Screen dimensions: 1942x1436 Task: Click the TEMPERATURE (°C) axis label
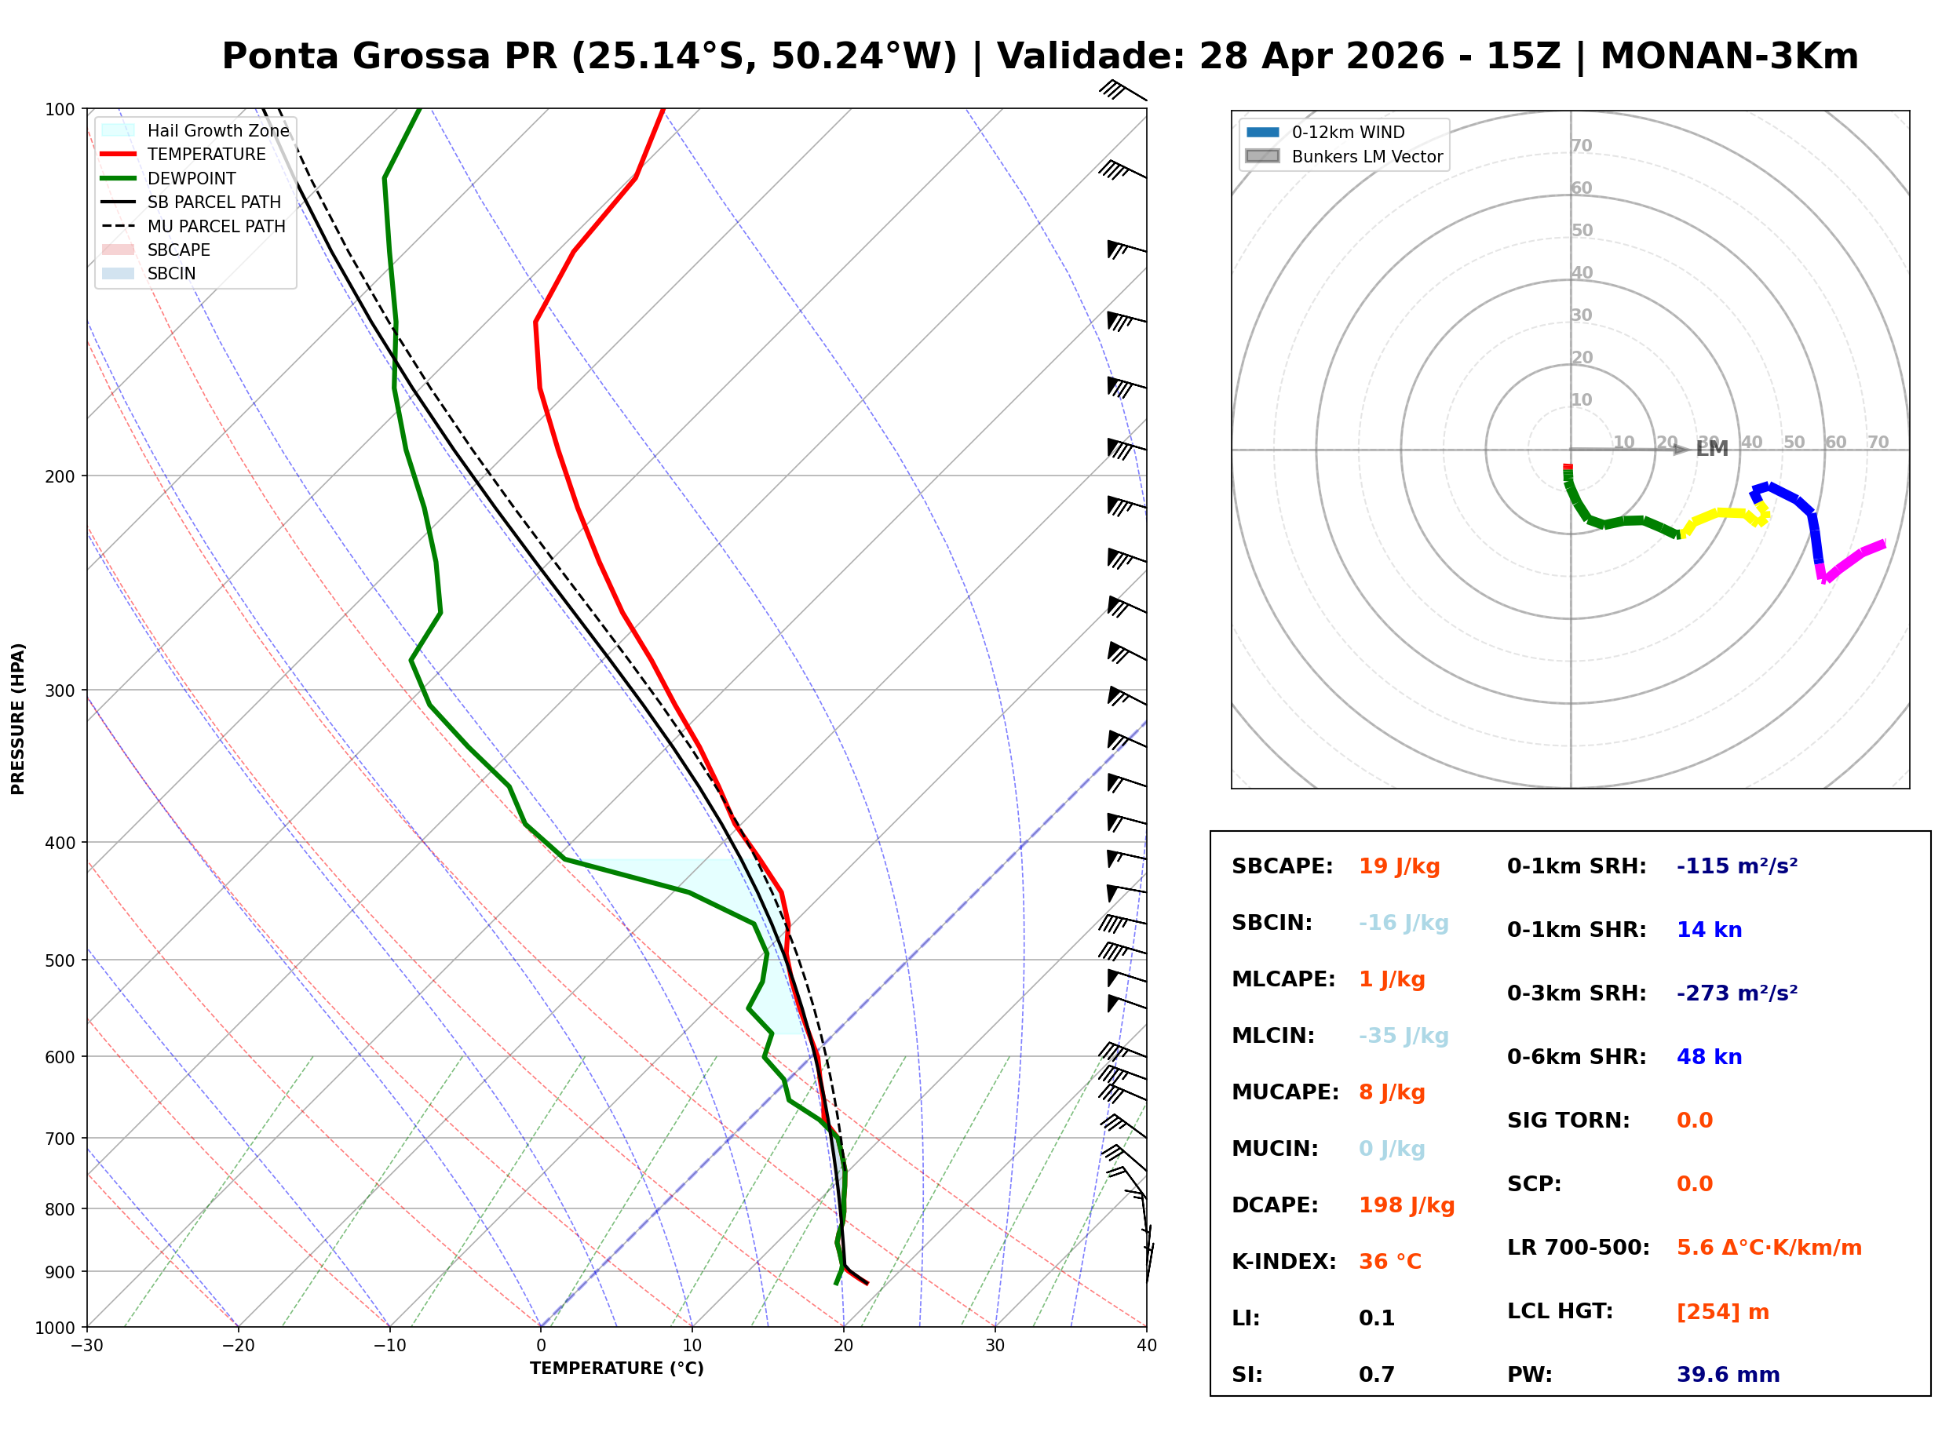(x=616, y=1369)
